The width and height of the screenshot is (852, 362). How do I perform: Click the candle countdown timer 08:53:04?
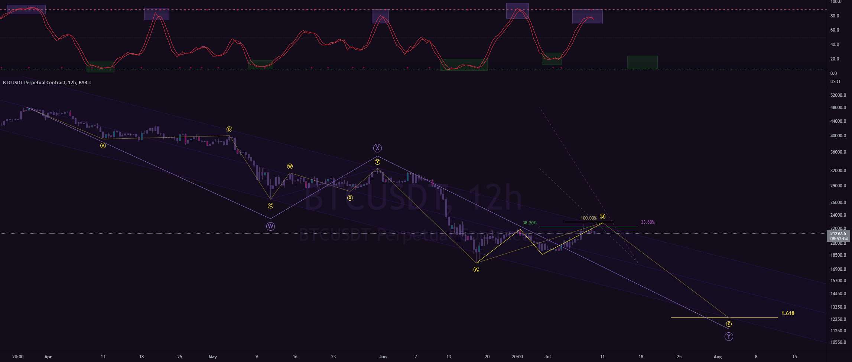click(838, 239)
